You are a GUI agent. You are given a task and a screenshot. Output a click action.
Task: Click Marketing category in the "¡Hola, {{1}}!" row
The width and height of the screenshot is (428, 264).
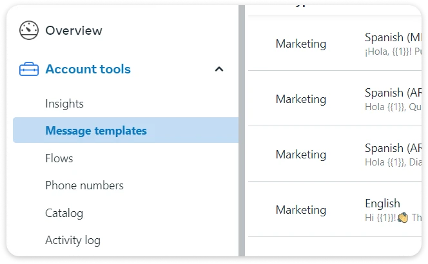click(x=301, y=44)
